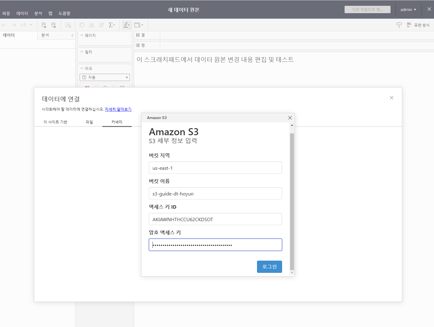This screenshot has width=434, height=327.
Task: Close the Amazon S3 popup
Action: [x=290, y=118]
